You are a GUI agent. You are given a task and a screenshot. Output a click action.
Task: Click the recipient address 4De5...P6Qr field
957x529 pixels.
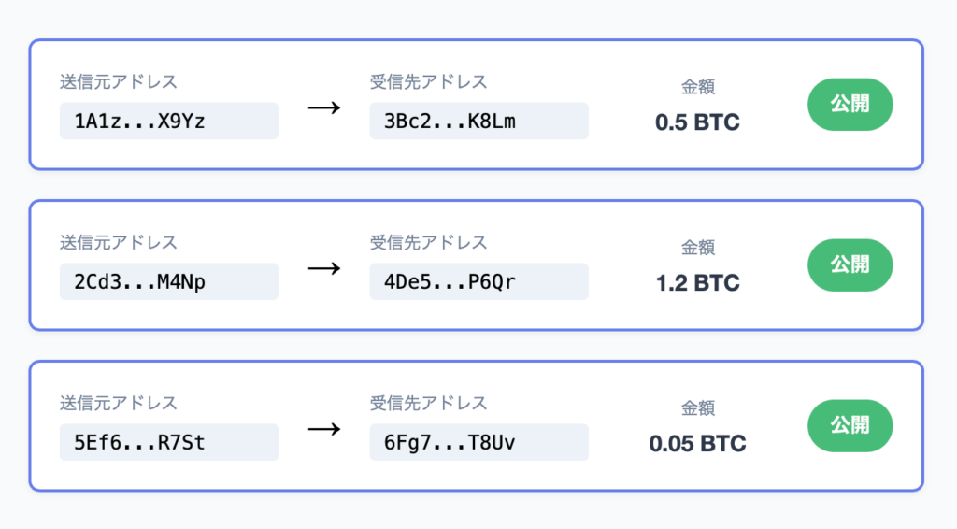pos(478,282)
